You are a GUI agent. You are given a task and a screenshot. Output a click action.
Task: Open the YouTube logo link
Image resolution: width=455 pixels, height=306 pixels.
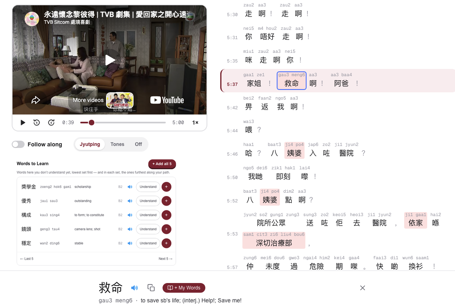click(167, 100)
